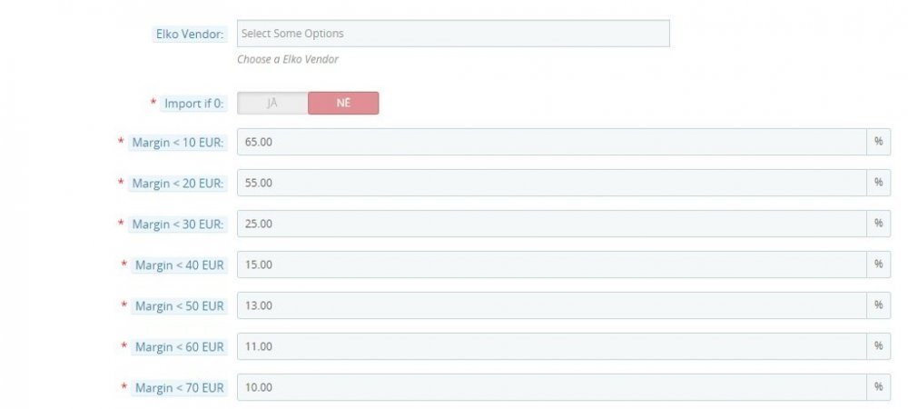Select the Margin < 40 EUR input
The image size is (908, 409).
click(551, 264)
